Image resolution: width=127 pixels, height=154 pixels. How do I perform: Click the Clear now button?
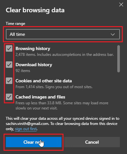pos(34,142)
